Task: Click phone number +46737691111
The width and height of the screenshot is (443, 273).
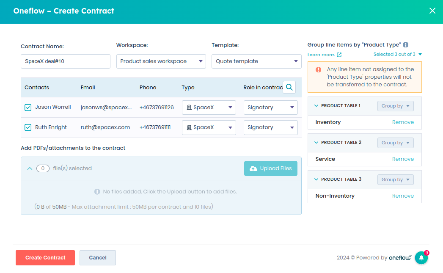Action: pos(155,127)
